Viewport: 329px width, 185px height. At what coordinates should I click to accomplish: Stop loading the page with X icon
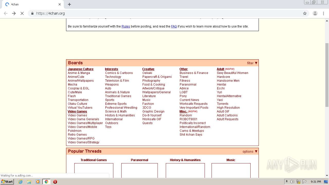pyautogui.click(x=22, y=13)
